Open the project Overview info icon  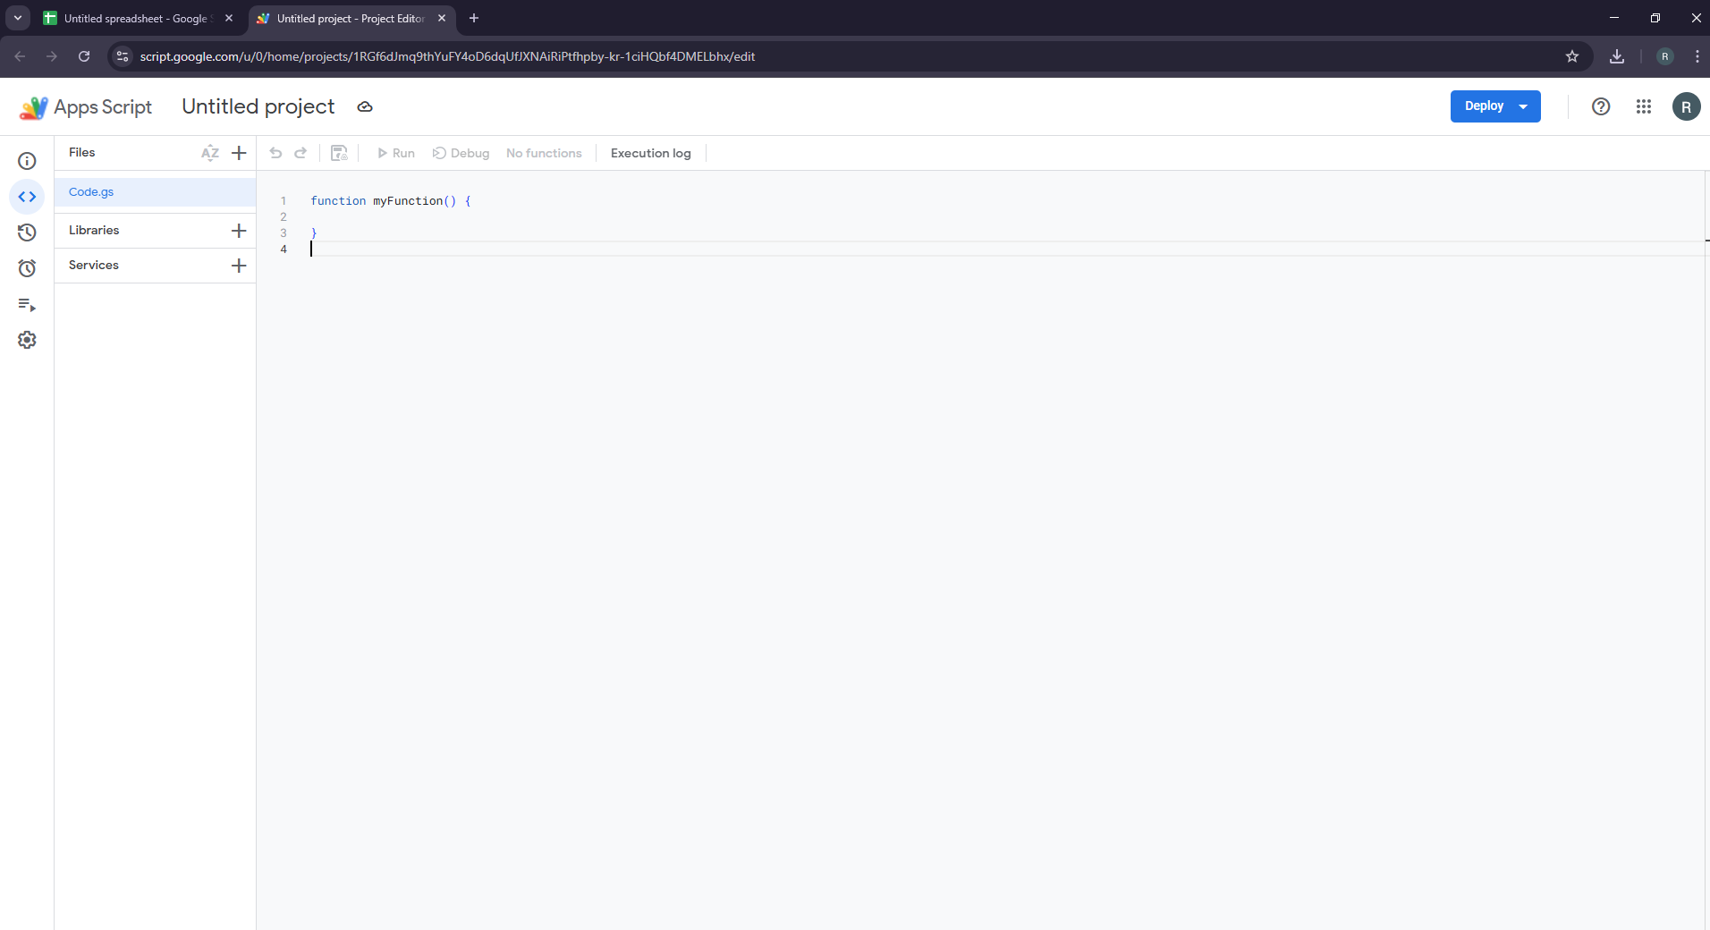[27, 161]
